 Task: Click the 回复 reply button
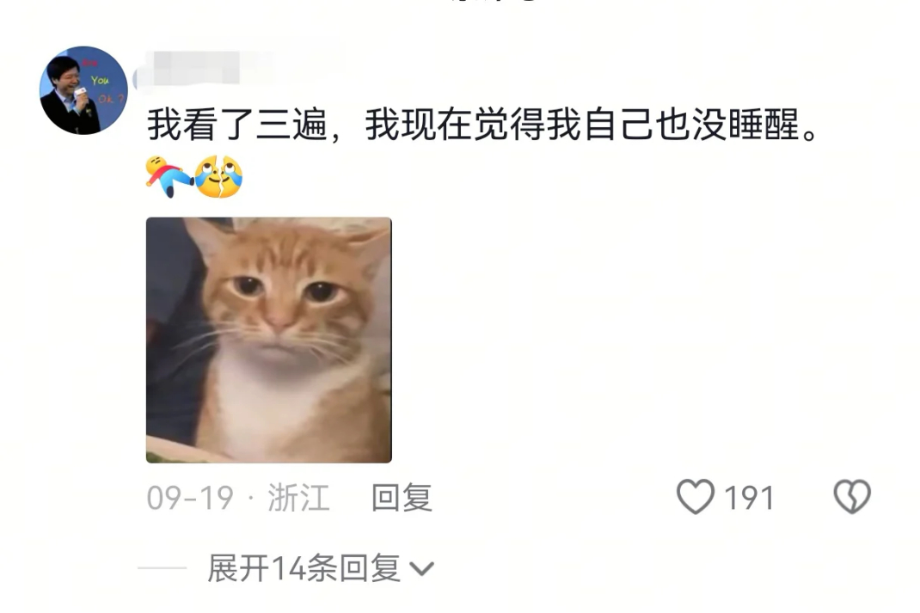(x=402, y=498)
